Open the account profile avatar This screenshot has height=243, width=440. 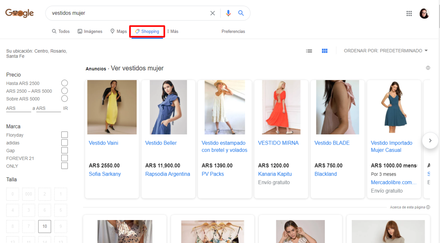tap(424, 13)
